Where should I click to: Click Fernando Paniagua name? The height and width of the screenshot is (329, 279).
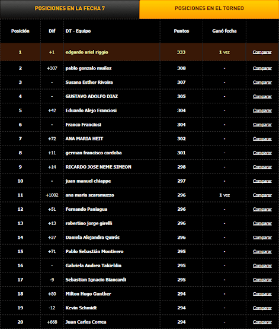(x=86, y=209)
